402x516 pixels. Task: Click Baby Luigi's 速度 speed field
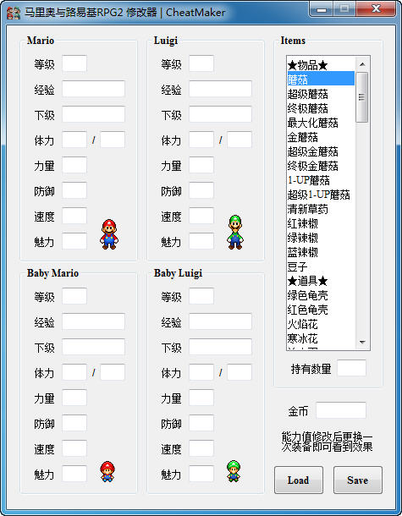pyautogui.click(x=201, y=448)
